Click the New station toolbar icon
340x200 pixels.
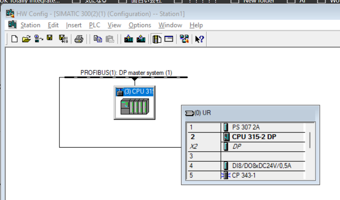pyautogui.click(x=15, y=39)
